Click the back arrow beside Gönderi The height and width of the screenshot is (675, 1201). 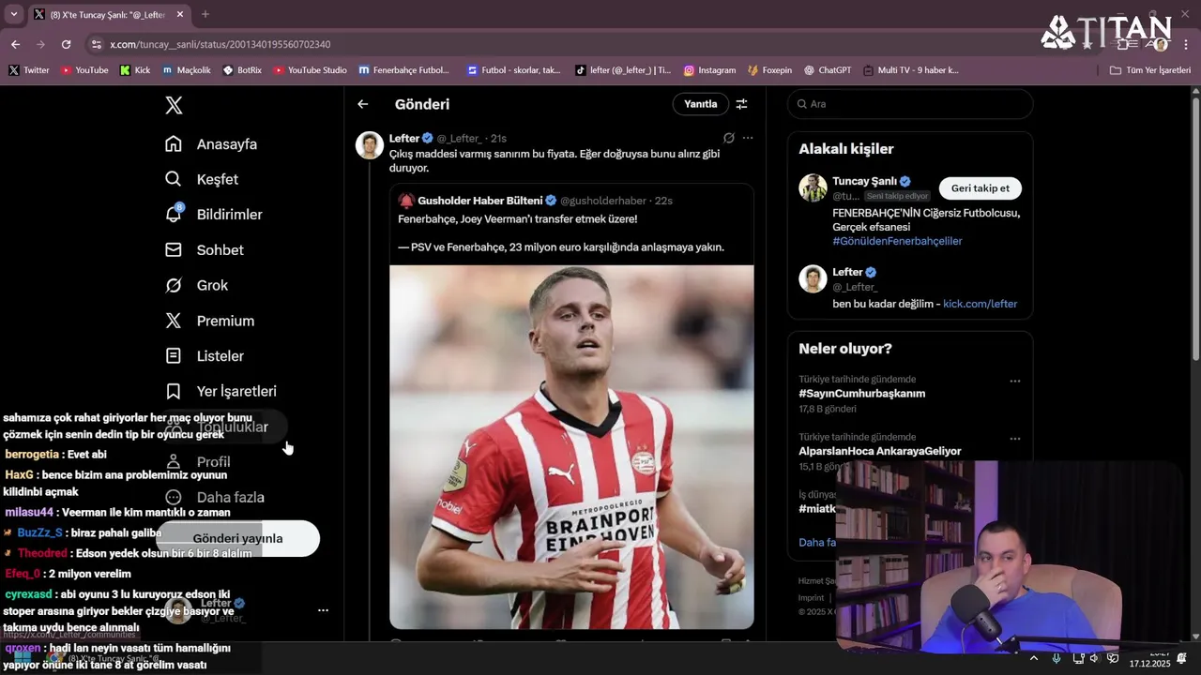(363, 104)
